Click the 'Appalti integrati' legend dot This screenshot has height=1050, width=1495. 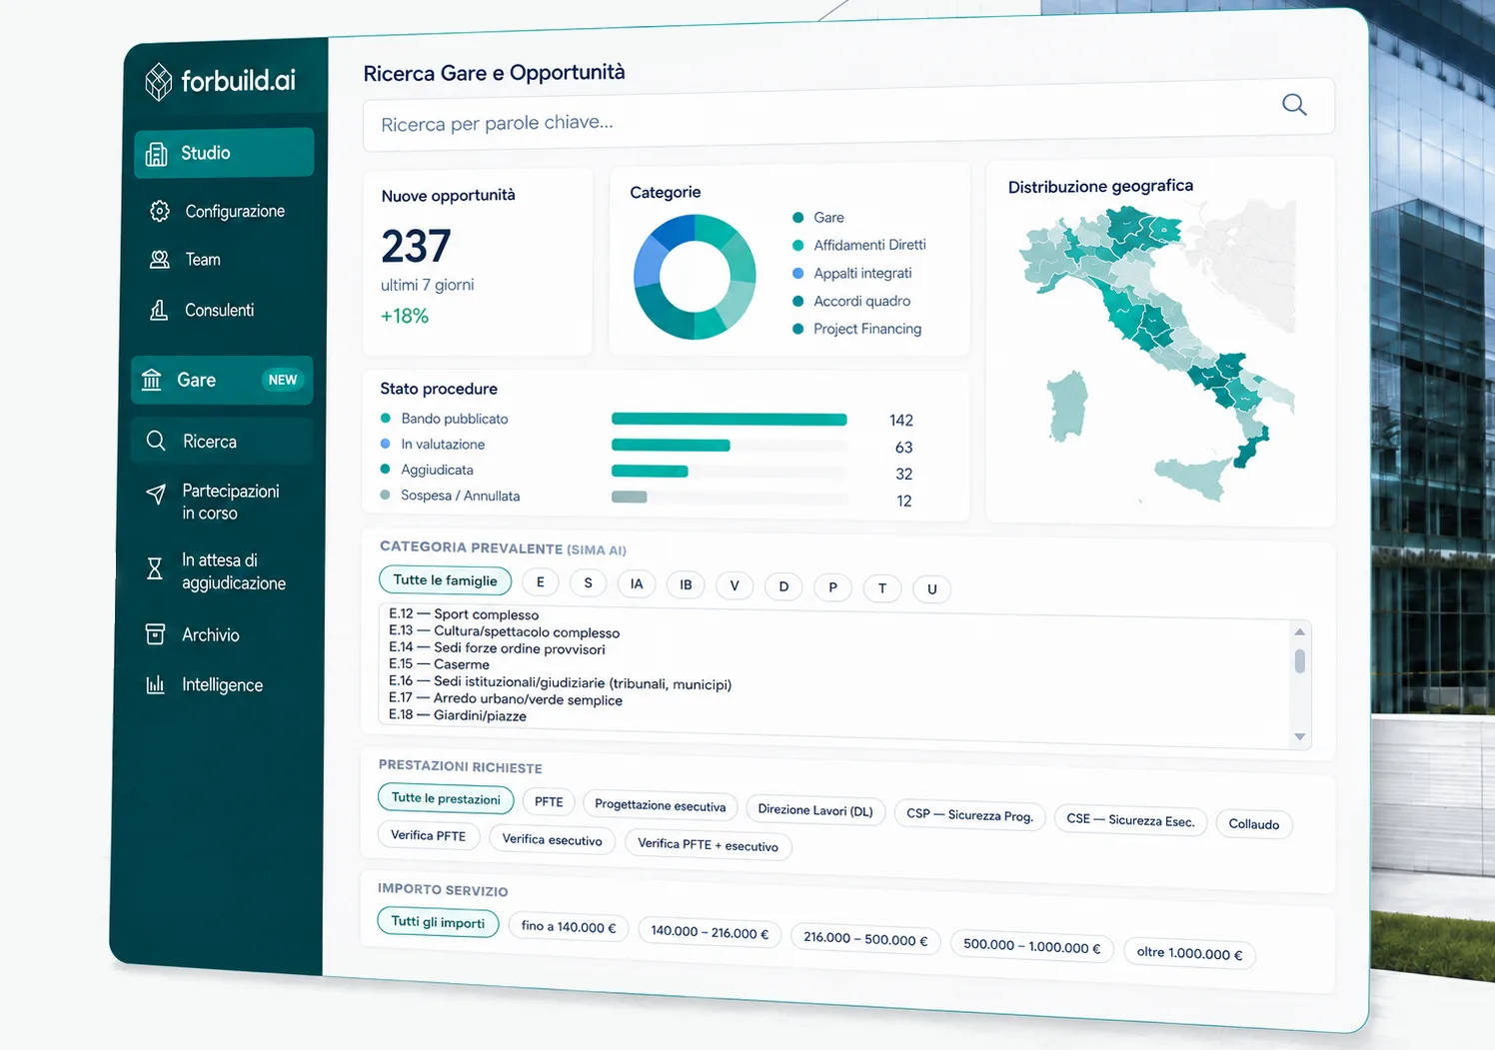click(797, 273)
